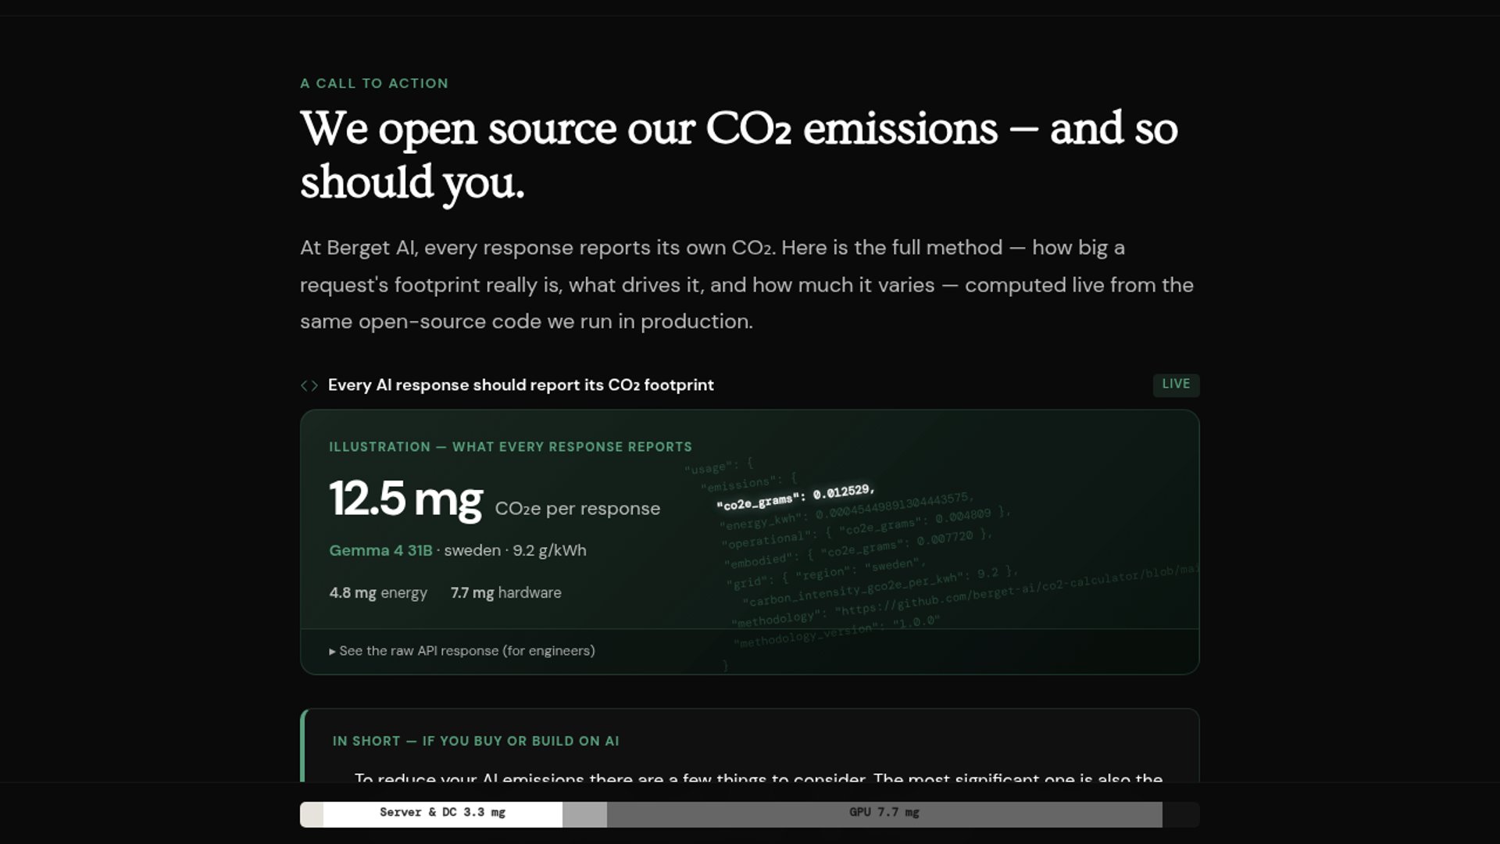This screenshot has width=1500, height=844.
Task: Select the 'Server & DC 3.3 mg' bar segment
Action: click(x=443, y=814)
